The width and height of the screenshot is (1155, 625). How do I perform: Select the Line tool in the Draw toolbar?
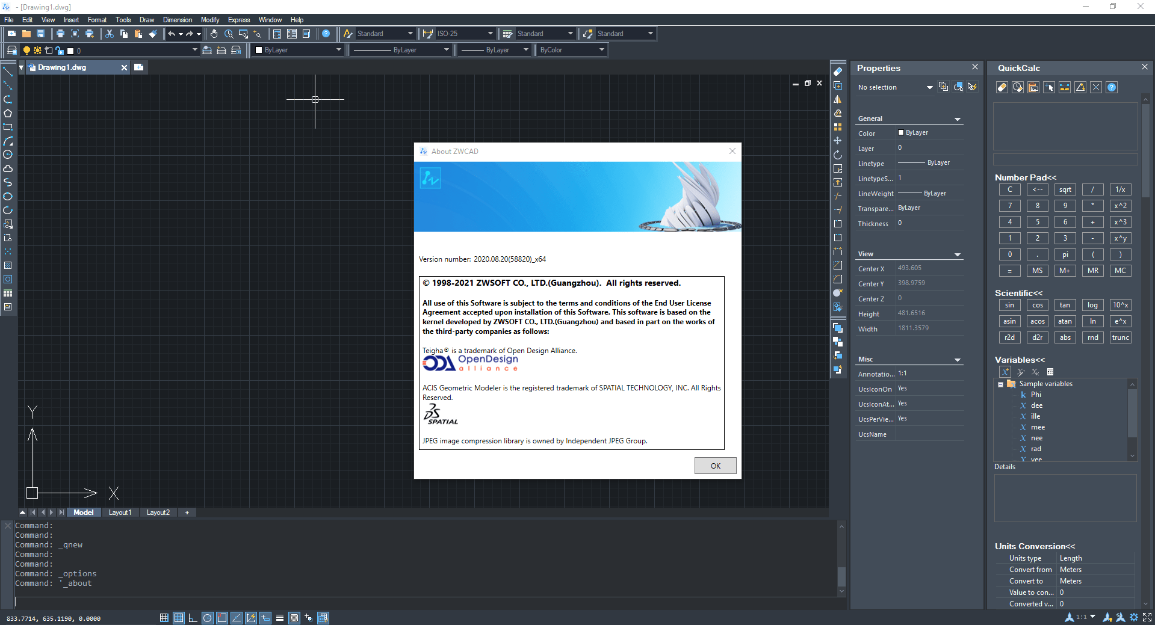[8, 72]
